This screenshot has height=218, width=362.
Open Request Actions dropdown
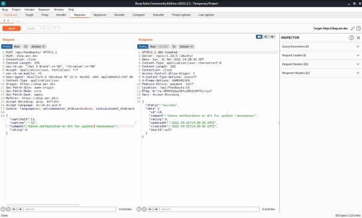[38, 47]
